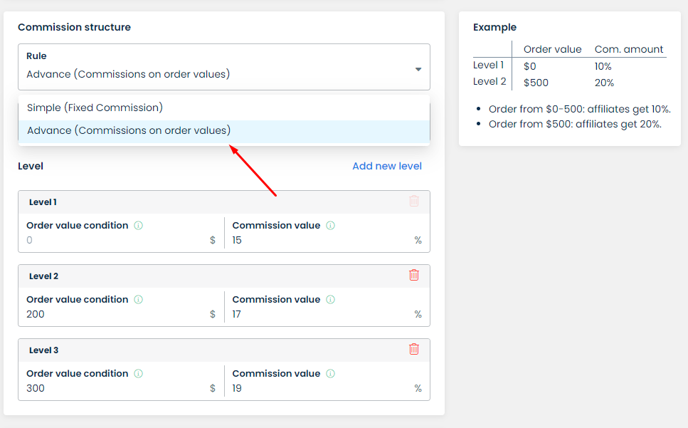The image size is (688, 428).
Task: Click Add new level link
Action: pos(387,166)
